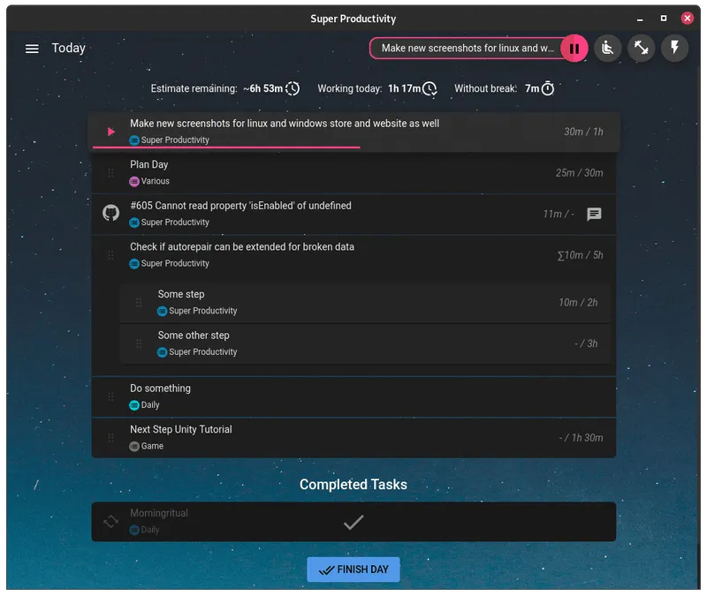Open the lightning bolt quick action
The height and width of the screenshot is (596, 707).
point(674,48)
